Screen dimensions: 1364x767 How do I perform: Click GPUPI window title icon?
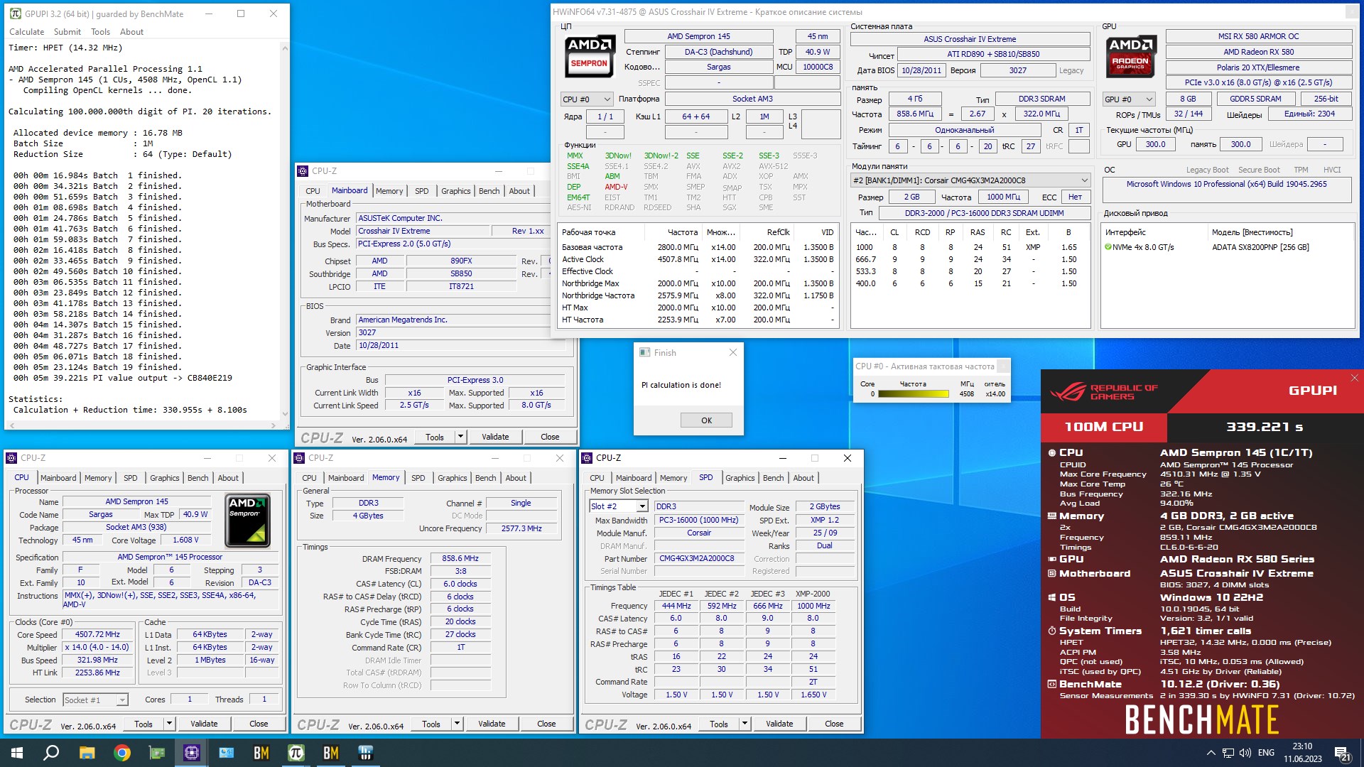pos(15,13)
